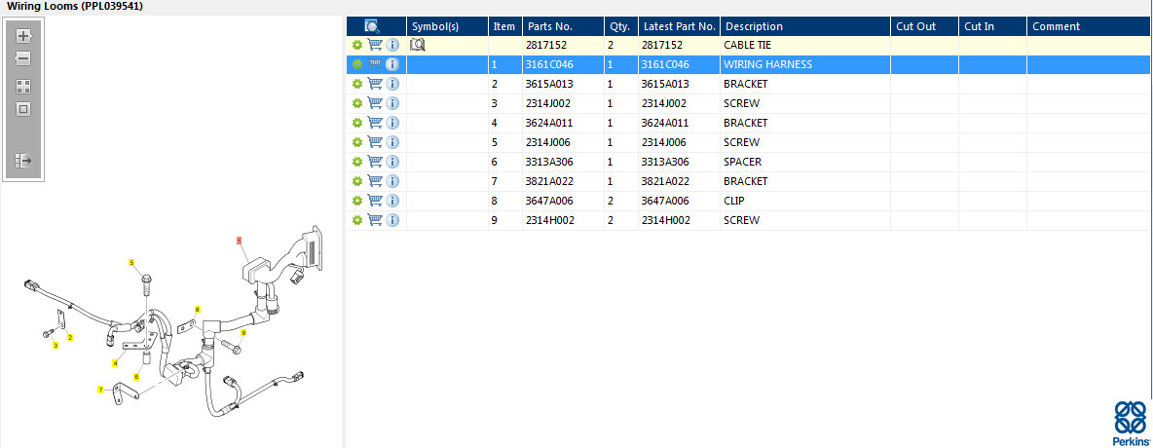Open symbol magnifier for CABLE TIE row
Image resolution: width=1153 pixels, height=448 pixels.
click(418, 45)
